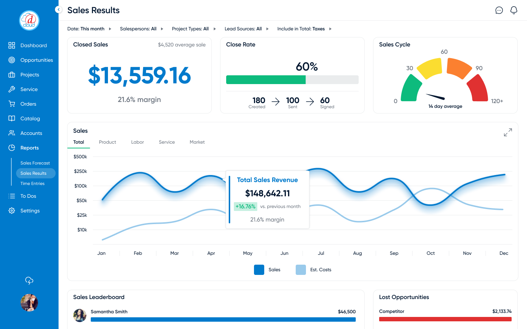The width and height of the screenshot is (527, 329).
Task: Click the $46,500 leaderboard amount
Action: pos(347,312)
